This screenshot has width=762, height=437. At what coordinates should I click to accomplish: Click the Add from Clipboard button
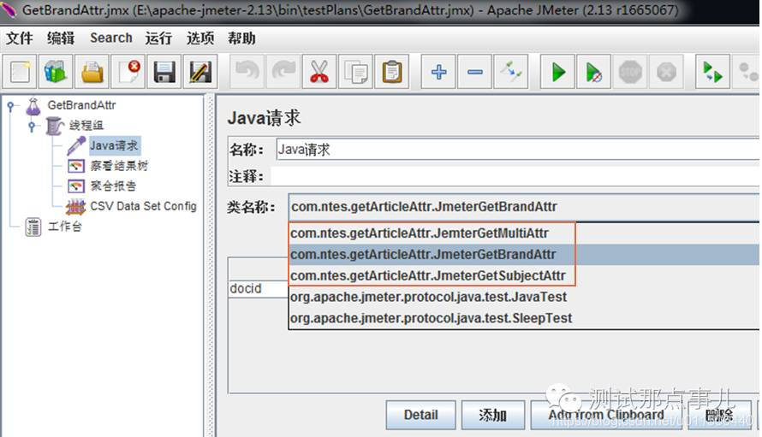click(x=606, y=415)
